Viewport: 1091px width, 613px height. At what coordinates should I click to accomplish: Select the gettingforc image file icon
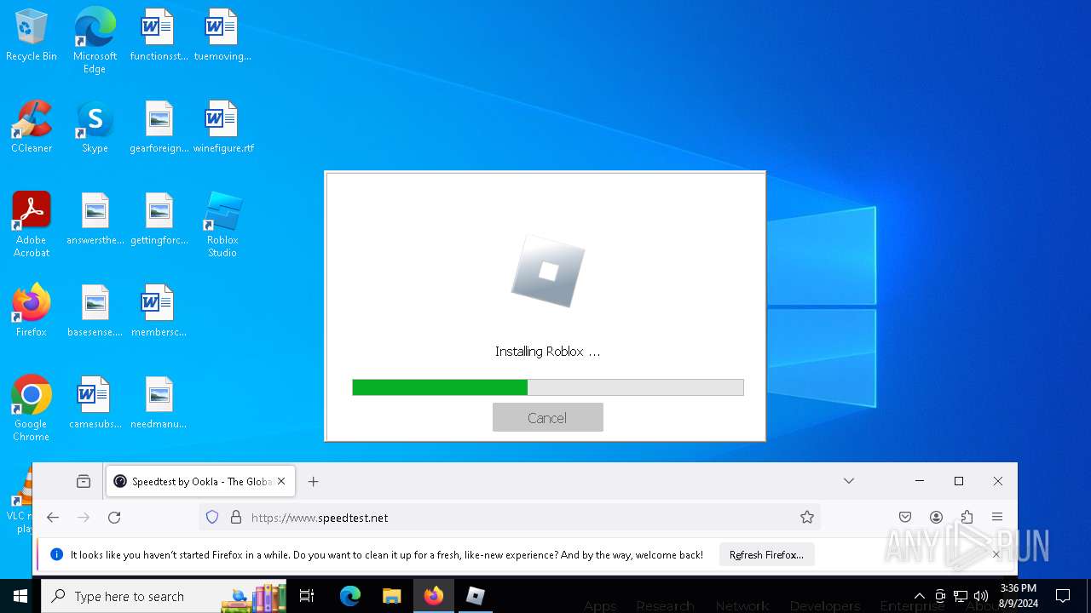pos(159,219)
